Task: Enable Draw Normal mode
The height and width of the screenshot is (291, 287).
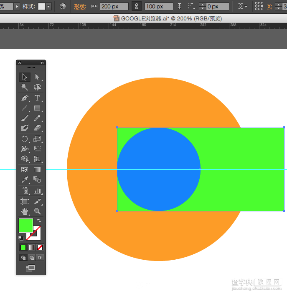Action: tap(23, 258)
